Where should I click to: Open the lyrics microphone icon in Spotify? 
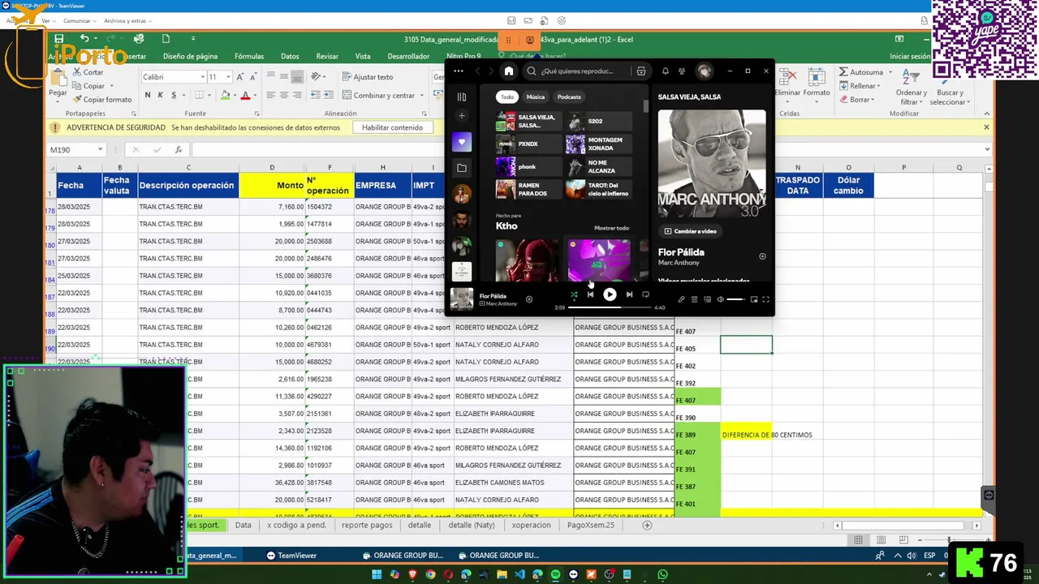[x=681, y=299]
